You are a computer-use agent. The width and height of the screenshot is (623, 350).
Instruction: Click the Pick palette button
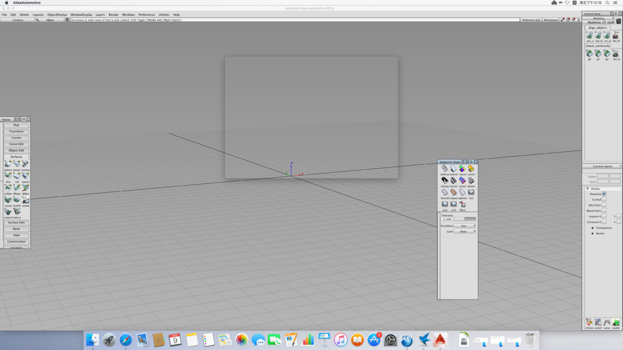click(16, 125)
